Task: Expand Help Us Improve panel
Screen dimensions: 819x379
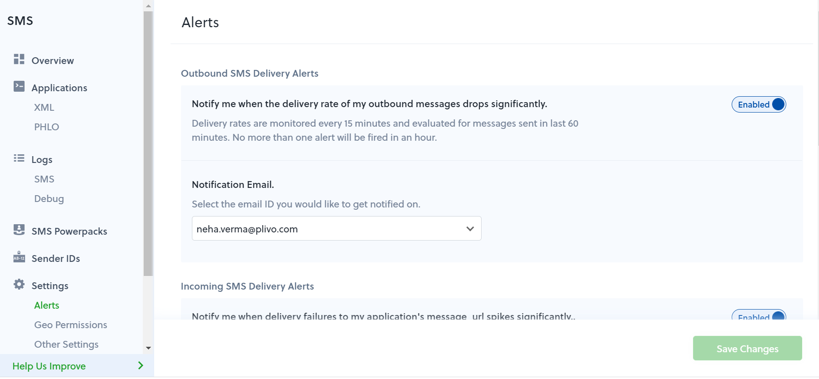Action: pos(77,365)
